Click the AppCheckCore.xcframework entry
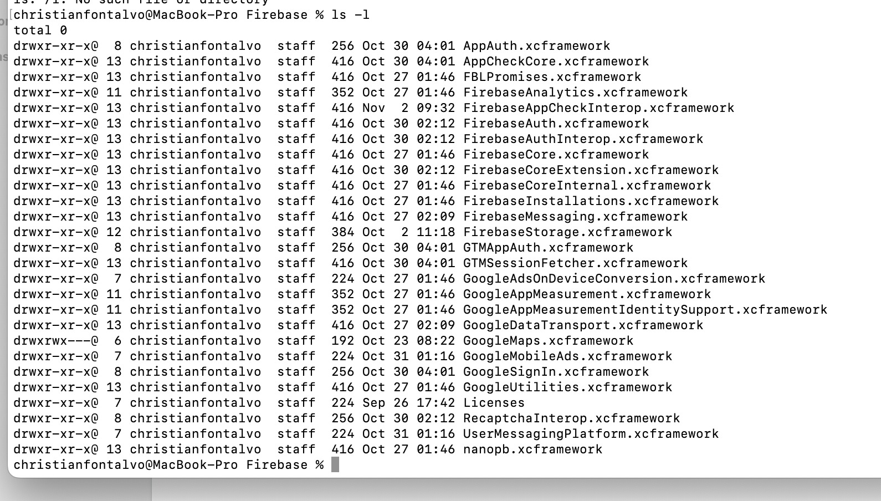 pyautogui.click(x=556, y=62)
